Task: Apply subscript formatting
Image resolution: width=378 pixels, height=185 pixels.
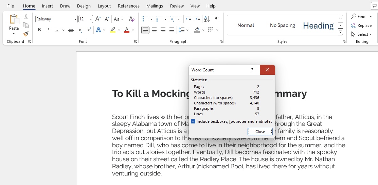Action: (80, 30)
